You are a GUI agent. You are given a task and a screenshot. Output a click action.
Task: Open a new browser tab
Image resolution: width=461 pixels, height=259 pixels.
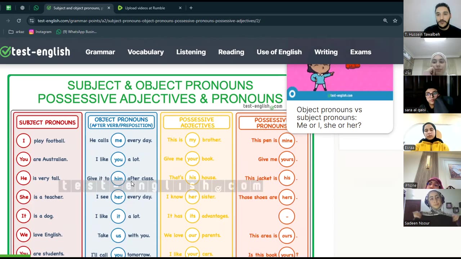click(x=191, y=8)
